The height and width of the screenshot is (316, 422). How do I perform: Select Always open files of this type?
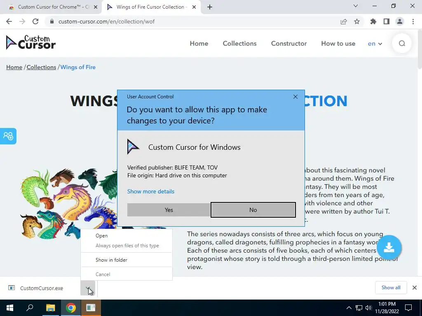[127, 246]
